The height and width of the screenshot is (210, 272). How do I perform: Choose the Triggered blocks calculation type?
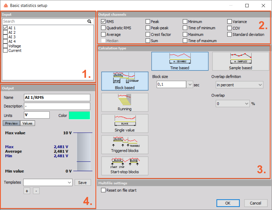point(125,145)
